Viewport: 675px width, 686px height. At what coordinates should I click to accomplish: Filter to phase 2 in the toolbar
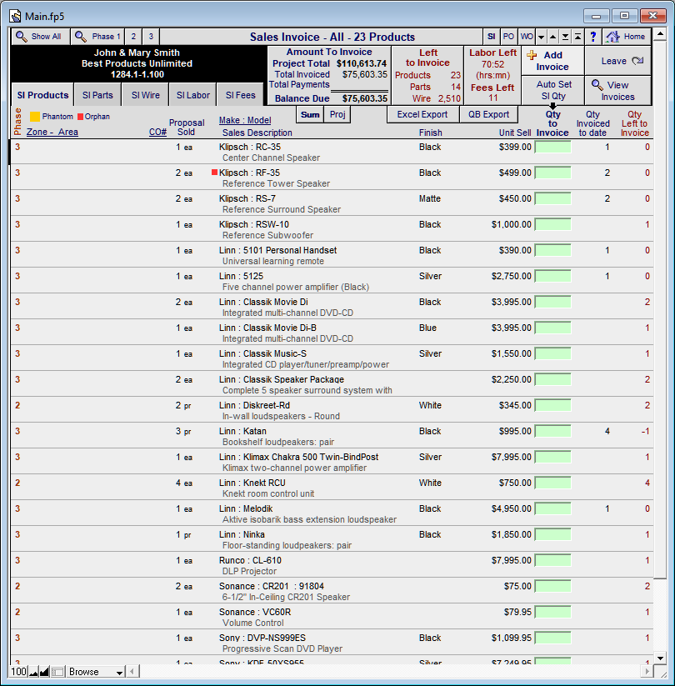click(x=133, y=37)
